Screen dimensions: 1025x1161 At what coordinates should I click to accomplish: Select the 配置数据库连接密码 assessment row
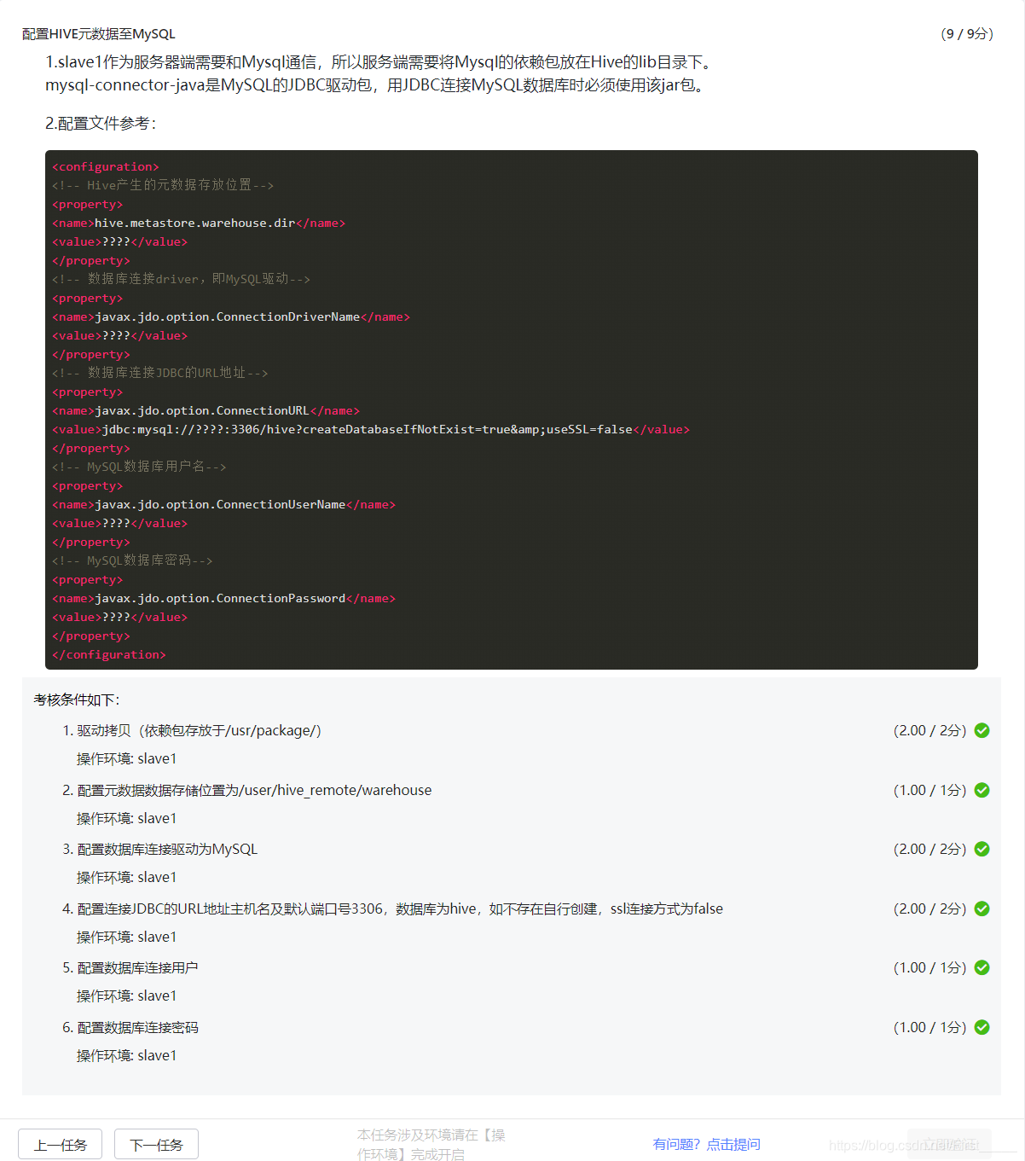click(137, 1027)
